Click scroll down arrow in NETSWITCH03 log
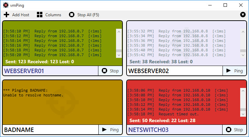 (x=243, y=114)
